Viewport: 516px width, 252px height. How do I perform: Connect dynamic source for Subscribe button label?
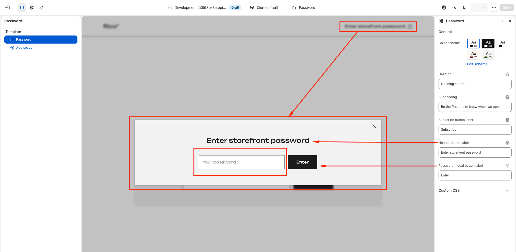click(x=507, y=120)
